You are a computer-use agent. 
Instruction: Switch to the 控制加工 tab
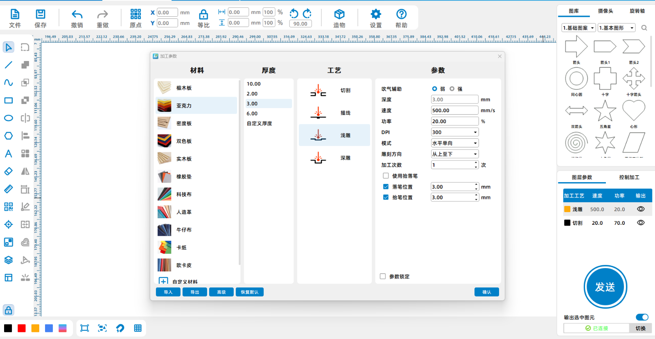click(629, 177)
